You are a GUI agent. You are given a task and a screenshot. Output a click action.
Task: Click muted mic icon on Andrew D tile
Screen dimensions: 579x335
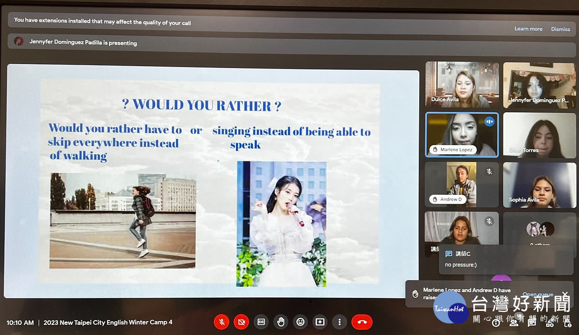point(489,172)
